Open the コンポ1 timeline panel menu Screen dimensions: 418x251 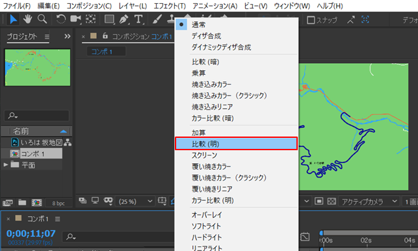coord(58,219)
